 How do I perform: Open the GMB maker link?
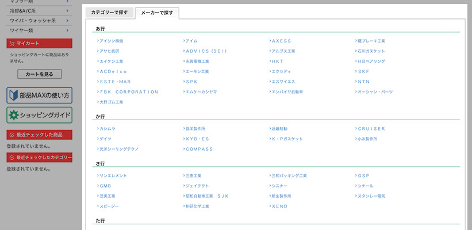tap(104, 186)
